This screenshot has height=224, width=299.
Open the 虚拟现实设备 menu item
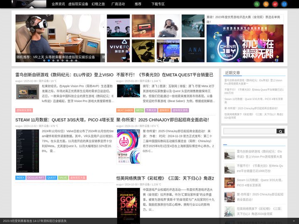coord(78,4)
